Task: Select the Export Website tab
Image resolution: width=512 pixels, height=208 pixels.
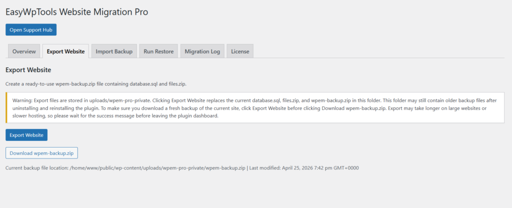Action: click(x=65, y=51)
